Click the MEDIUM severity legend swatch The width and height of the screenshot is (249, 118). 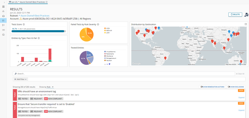[105, 31]
